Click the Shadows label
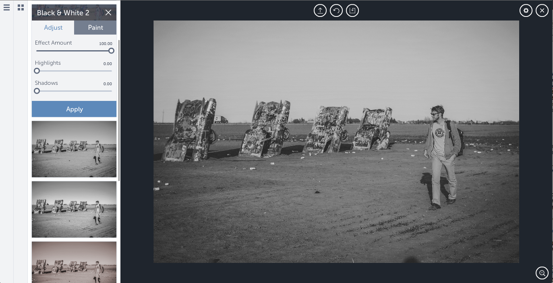The image size is (553, 283). 46,83
